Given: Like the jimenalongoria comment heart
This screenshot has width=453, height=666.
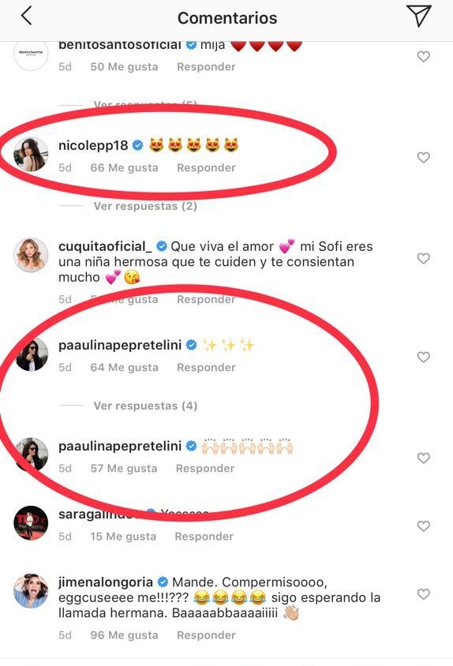Looking at the screenshot, I should [423, 593].
